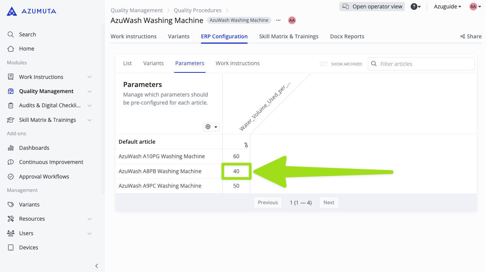This screenshot has height=272, width=486.
Task: Open the Continuous Improvement add-on
Action: [x=51, y=162]
